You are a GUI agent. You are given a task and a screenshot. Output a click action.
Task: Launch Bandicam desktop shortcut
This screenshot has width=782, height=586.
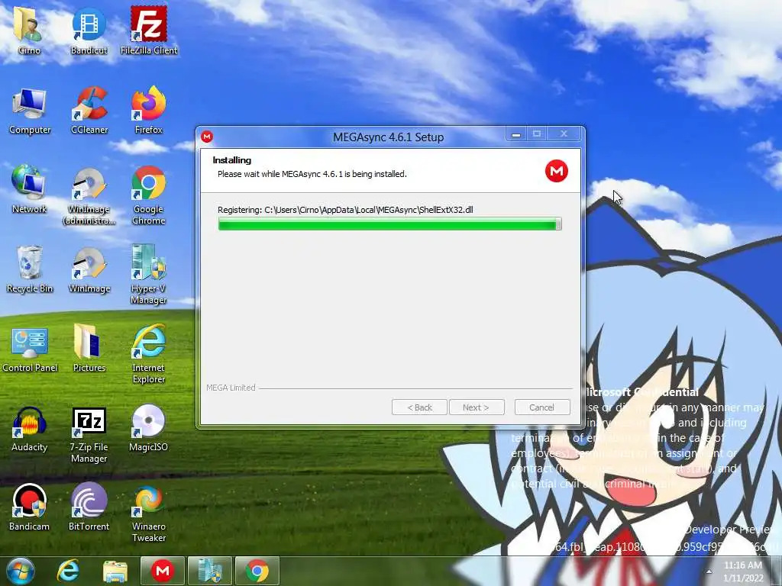point(29,507)
